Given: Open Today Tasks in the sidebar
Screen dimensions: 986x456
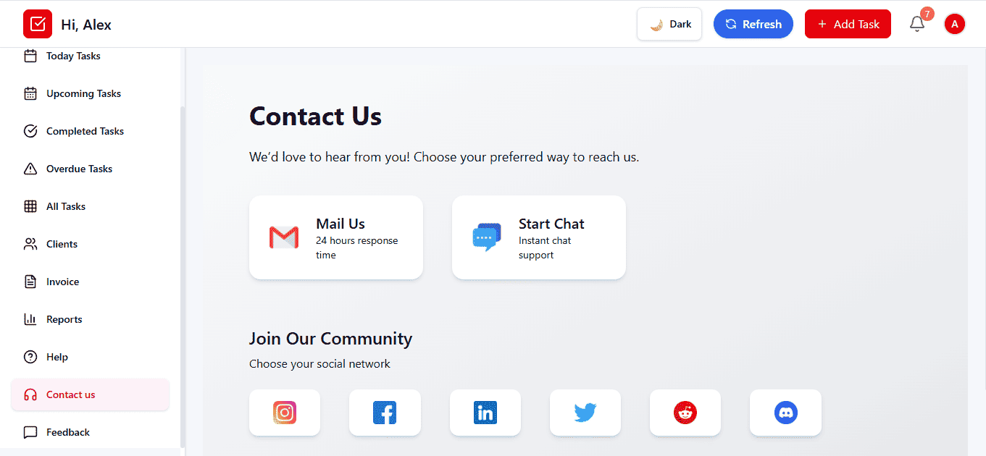Looking at the screenshot, I should tap(73, 56).
